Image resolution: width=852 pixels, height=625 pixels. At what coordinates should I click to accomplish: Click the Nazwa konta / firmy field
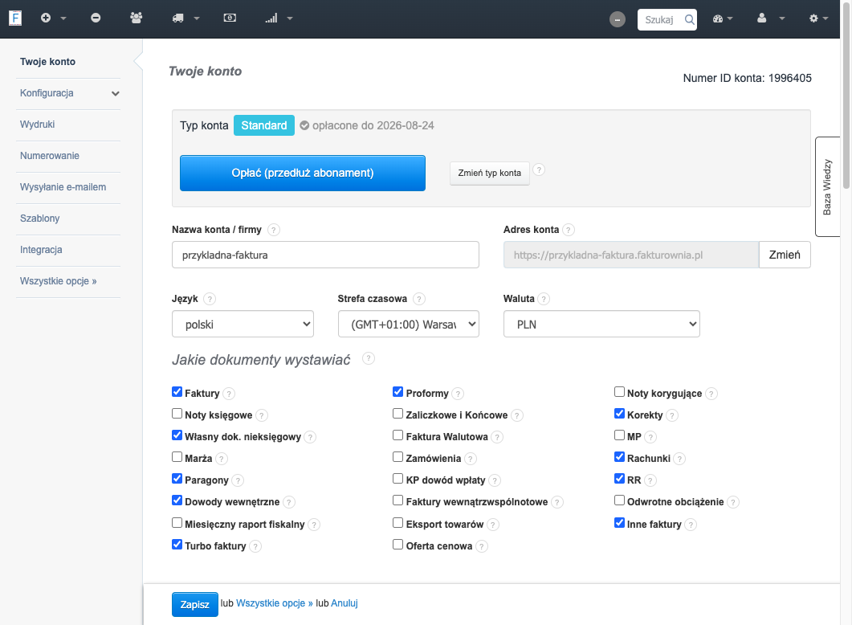[x=325, y=255]
